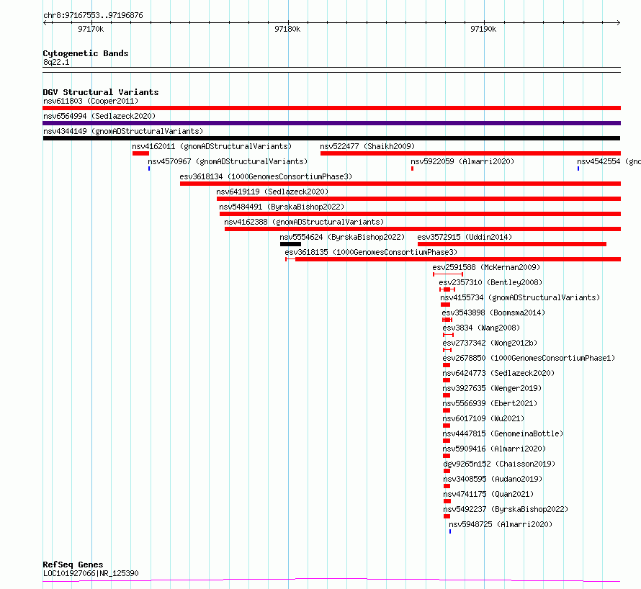The image size is (641, 589).
Task: Click the black nsv5554624 variant bar
Action: coord(291,244)
